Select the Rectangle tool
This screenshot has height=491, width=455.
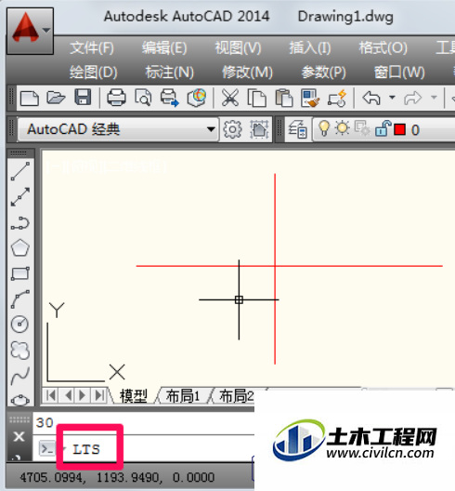[20, 273]
